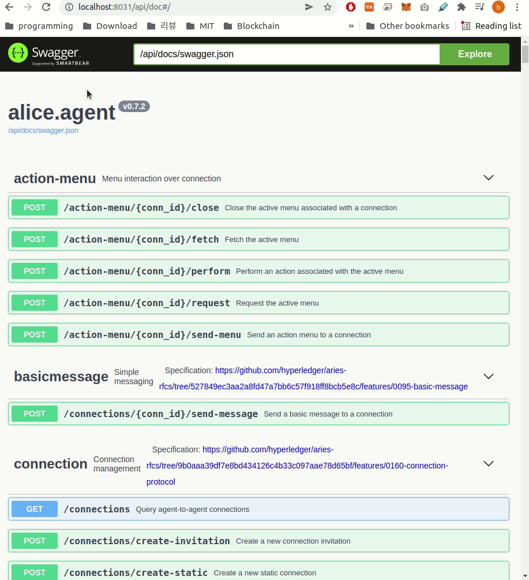Click the v0.7.2 version badge
Image resolution: width=529 pixels, height=580 pixels.
[x=134, y=106]
